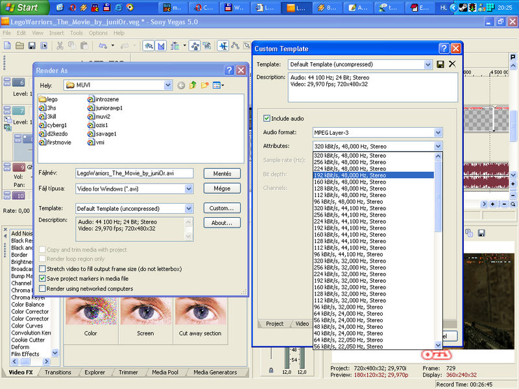519x389 pixels.
Task: Open the Auto Ripple mode dropdown arrow
Action: click(184, 45)
